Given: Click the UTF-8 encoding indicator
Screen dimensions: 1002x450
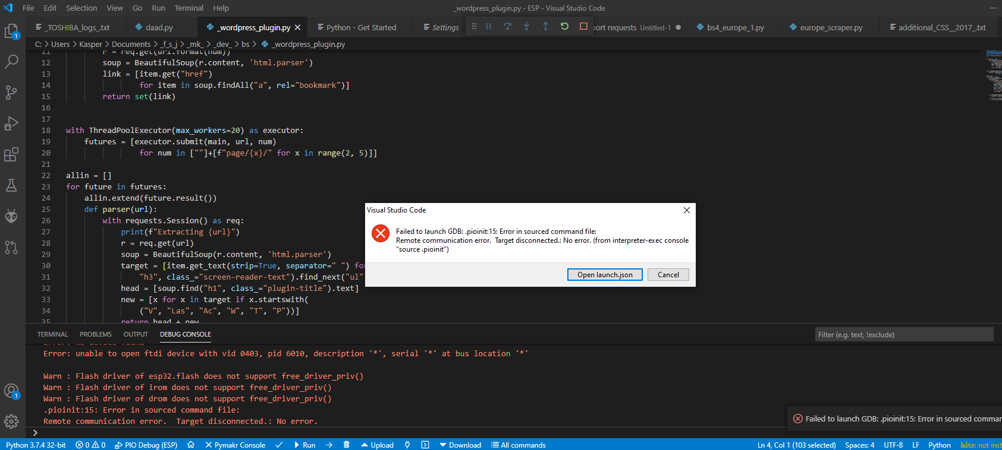Looking at the screenshot, I should (x=893, y=445).
